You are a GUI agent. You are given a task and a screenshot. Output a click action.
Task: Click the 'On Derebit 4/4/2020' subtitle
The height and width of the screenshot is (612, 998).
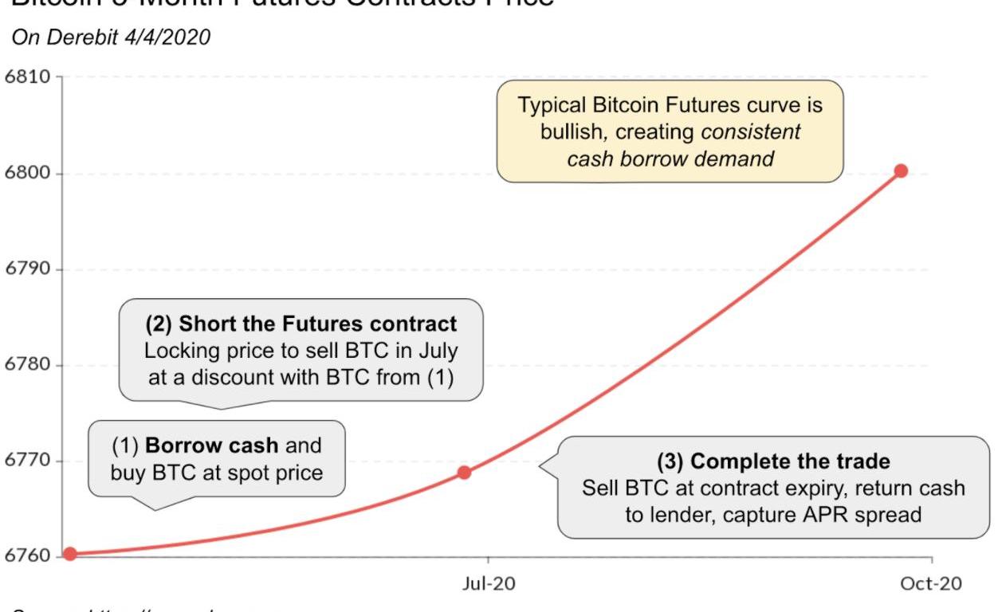[112, 37]
